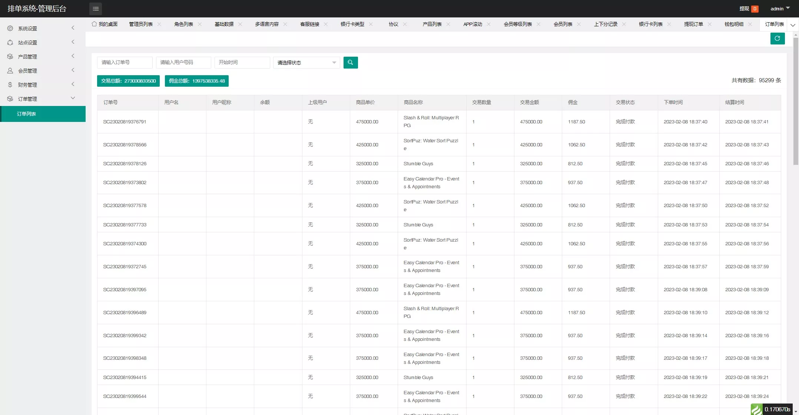Image resolution: width=799 pixels, height=415 pixels.
Task: Switch to the 会员列表 tab
Action: [563, 24]
